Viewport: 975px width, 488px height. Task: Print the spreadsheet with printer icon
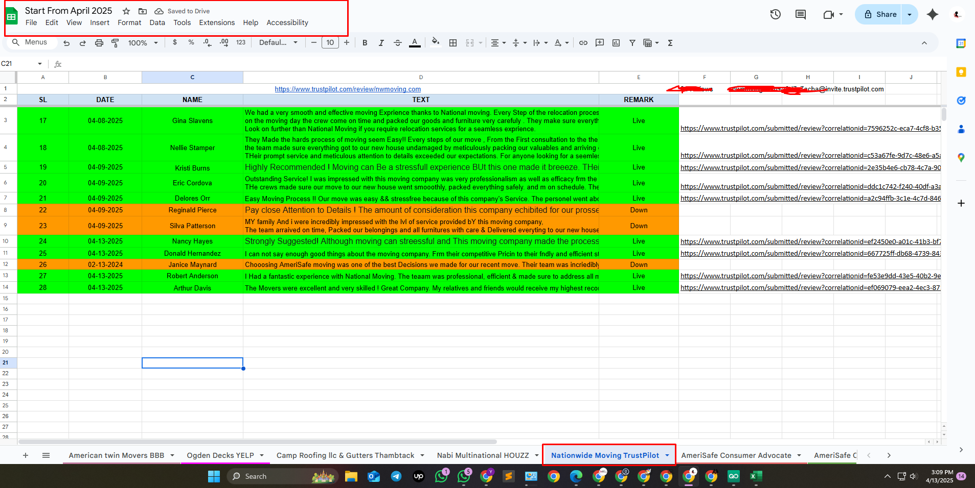99,43
